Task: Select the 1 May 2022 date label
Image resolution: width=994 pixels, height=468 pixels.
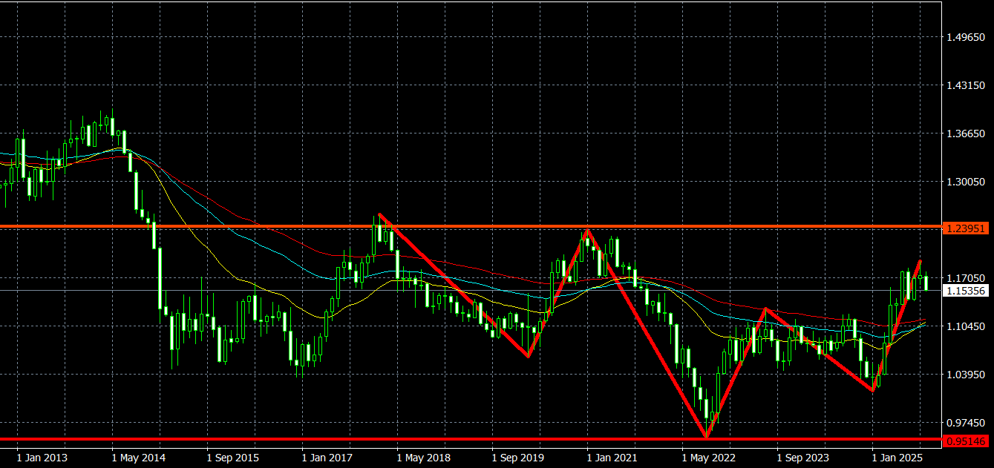Action: click(x=710, y=458)
